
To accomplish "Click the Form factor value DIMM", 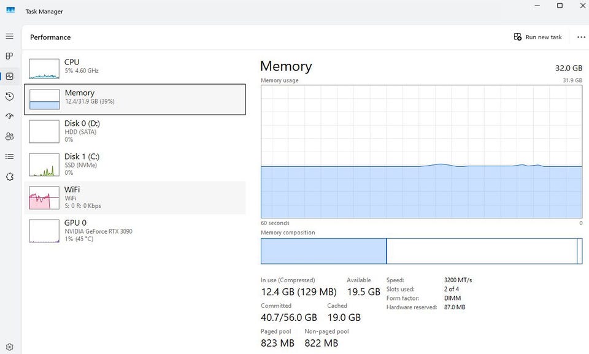I will click(x=452, y=298).
